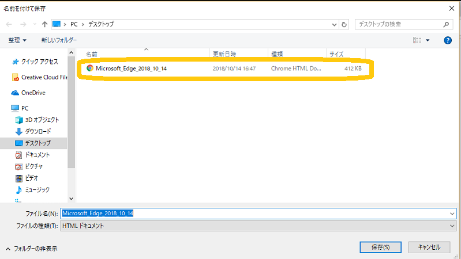Click the ビデオ film icon
The width and height of the screenshot is (461, 259).
pos(19,178)
